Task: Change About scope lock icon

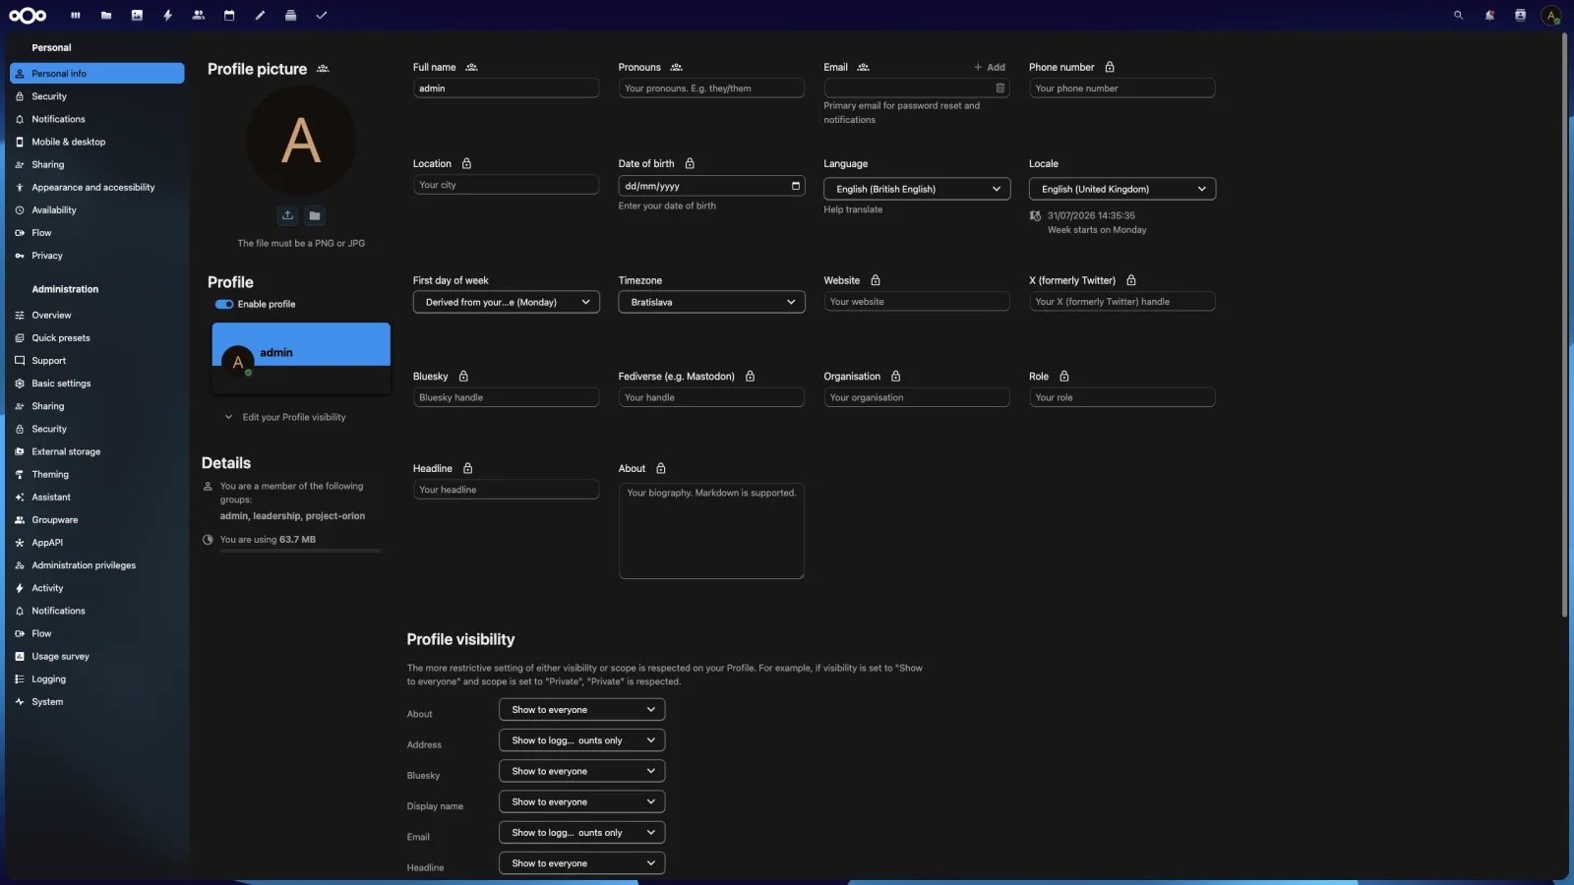Action: (x=661, y=468)
